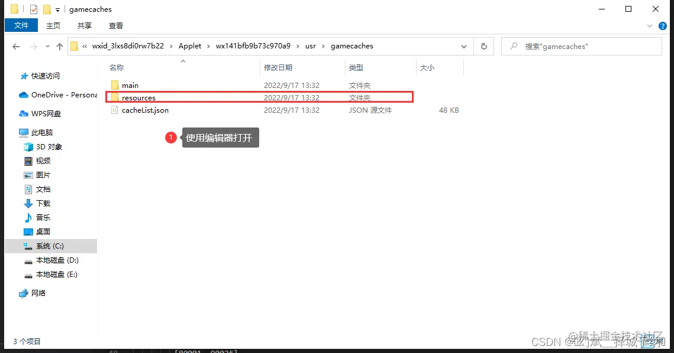This screenshot has width=674, height=353.
Task: Select Applet in the address path
Action: click(x=190, y=46)
